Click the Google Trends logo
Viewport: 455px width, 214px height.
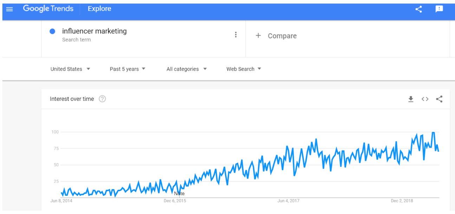coord(48,9)
